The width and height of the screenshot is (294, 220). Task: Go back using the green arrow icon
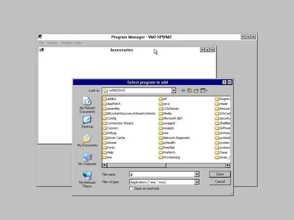tap(183, 91)
